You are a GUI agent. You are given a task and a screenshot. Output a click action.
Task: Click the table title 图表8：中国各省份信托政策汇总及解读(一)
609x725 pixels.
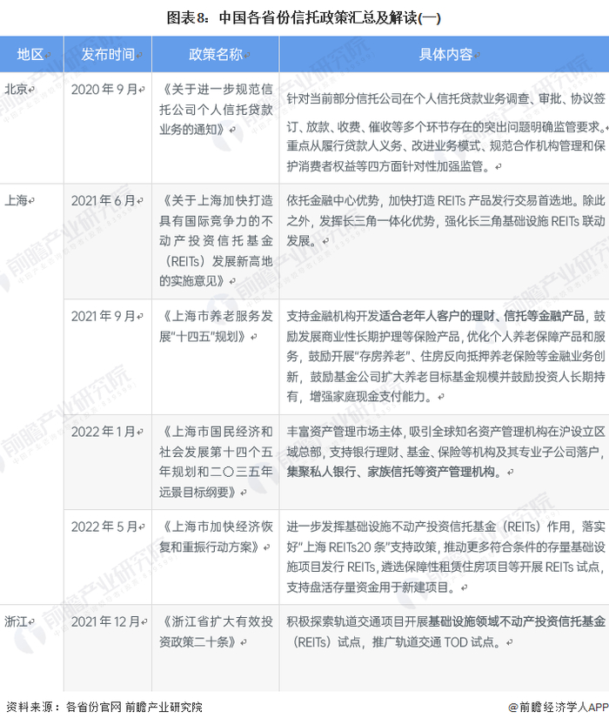click(x=304, y=18)
